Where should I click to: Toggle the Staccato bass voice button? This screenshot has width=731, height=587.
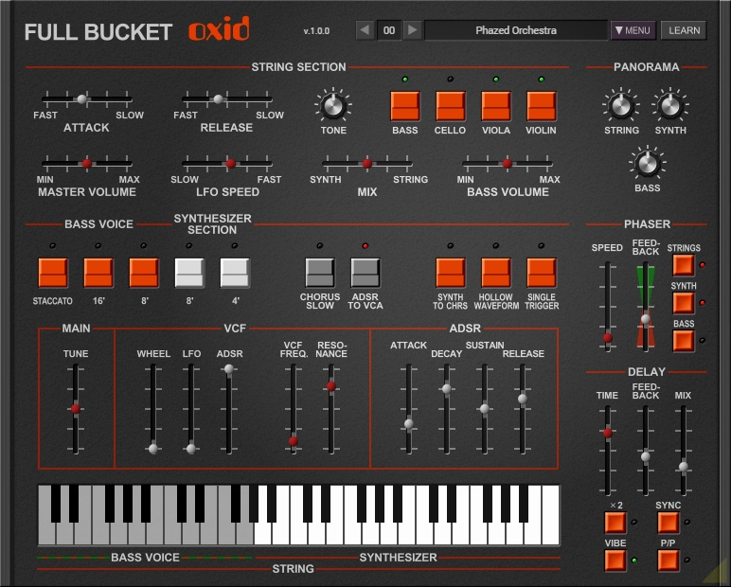point(53,273)
